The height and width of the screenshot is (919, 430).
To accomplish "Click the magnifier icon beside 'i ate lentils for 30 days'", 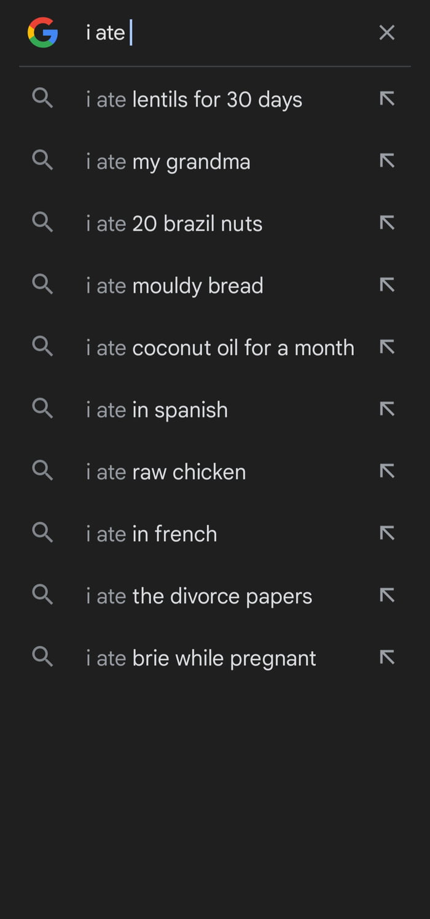I will point(42,99).
